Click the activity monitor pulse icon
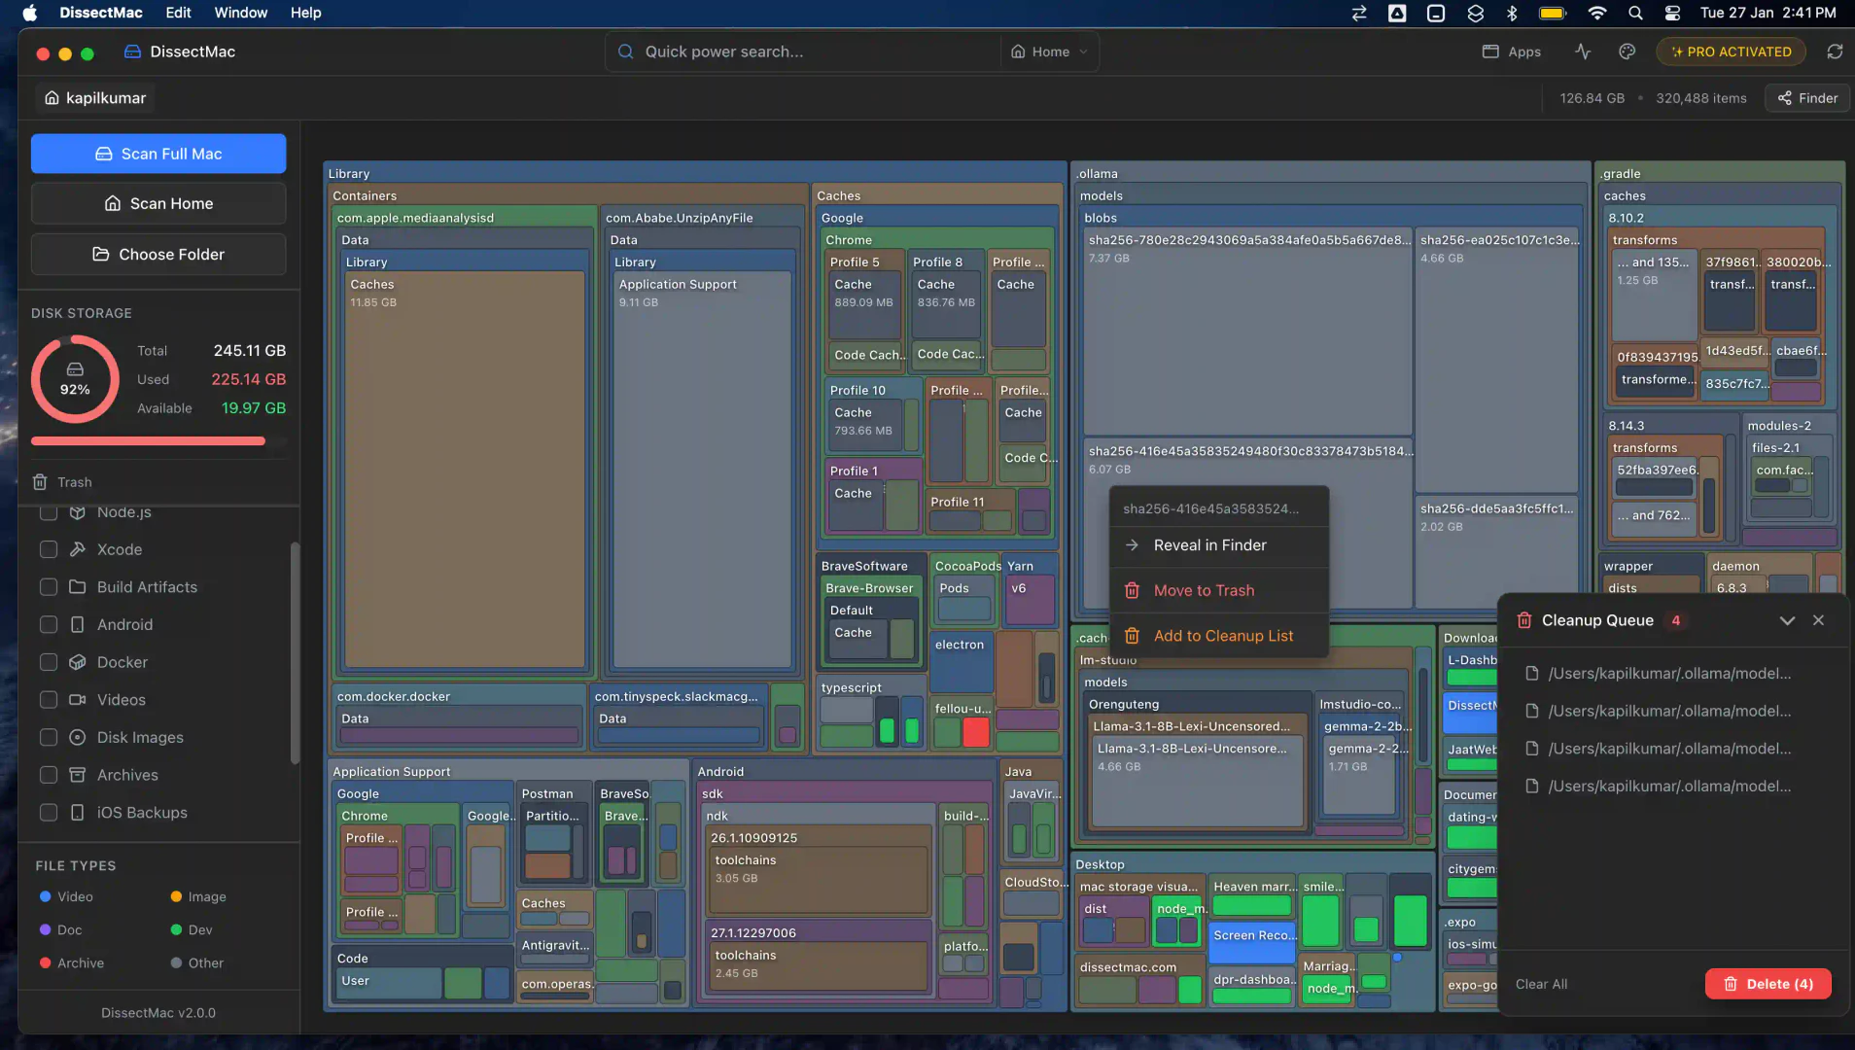Viewport: 1855px width, 1050px height. 1583,52
